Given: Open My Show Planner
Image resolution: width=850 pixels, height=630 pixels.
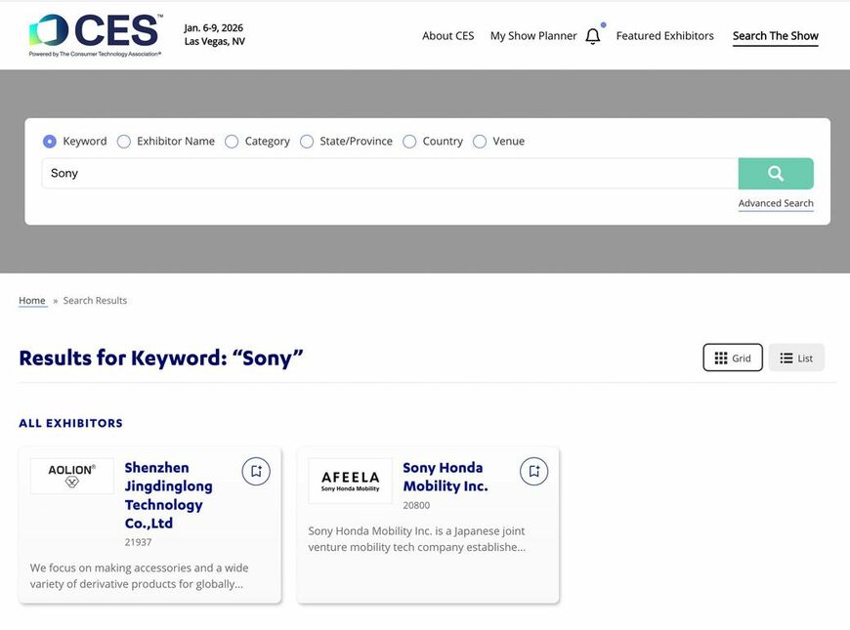Looking at the screenshot, I should [532, 35].
